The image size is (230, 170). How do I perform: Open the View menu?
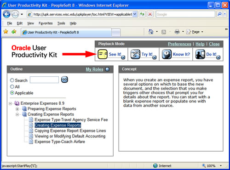click(30, 23)
